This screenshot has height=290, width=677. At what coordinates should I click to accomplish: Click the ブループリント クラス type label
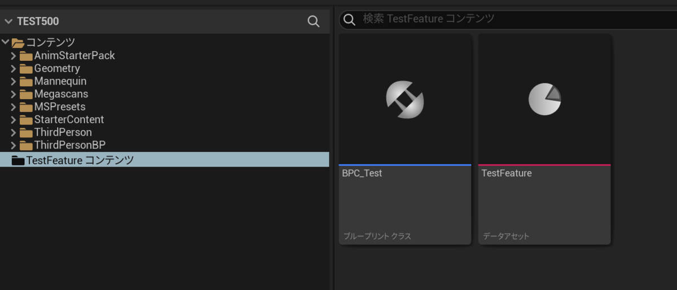click(x=377, y=237)
